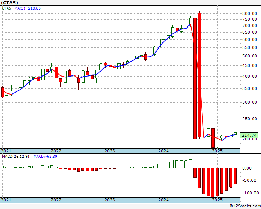Click the 400.00 price axis label
This screenshot has width=261, height=209.
(x=249, y=76)
